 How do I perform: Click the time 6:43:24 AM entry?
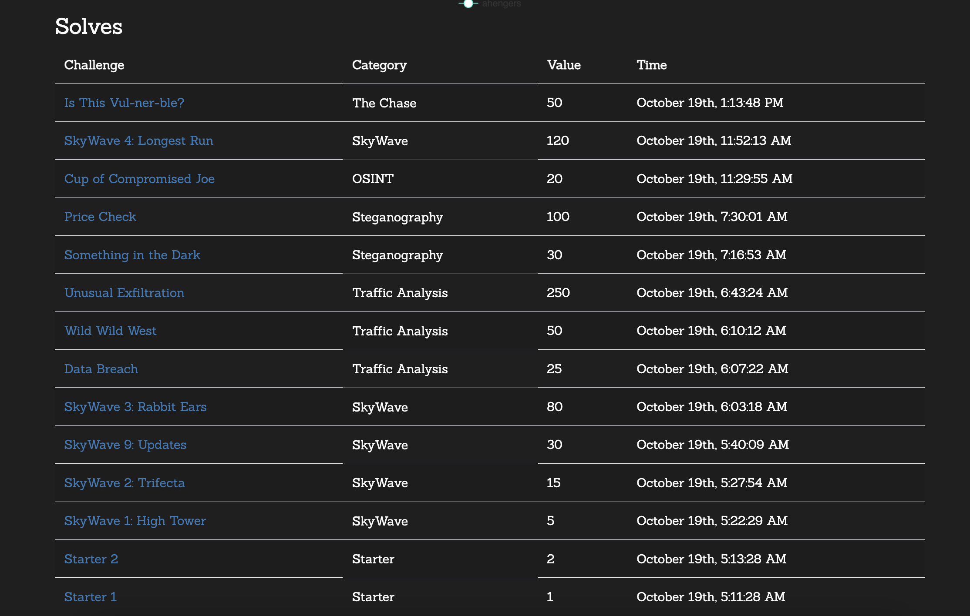[712, 293]
